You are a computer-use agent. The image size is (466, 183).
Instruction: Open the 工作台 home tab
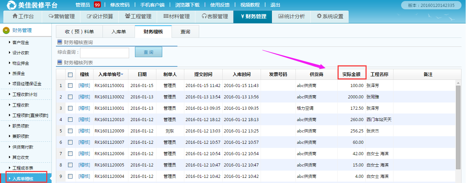23,17
